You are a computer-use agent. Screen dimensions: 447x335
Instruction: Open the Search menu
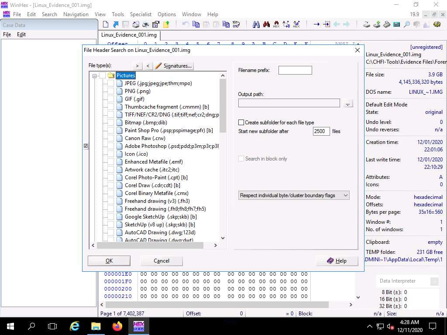click(49, 14)
